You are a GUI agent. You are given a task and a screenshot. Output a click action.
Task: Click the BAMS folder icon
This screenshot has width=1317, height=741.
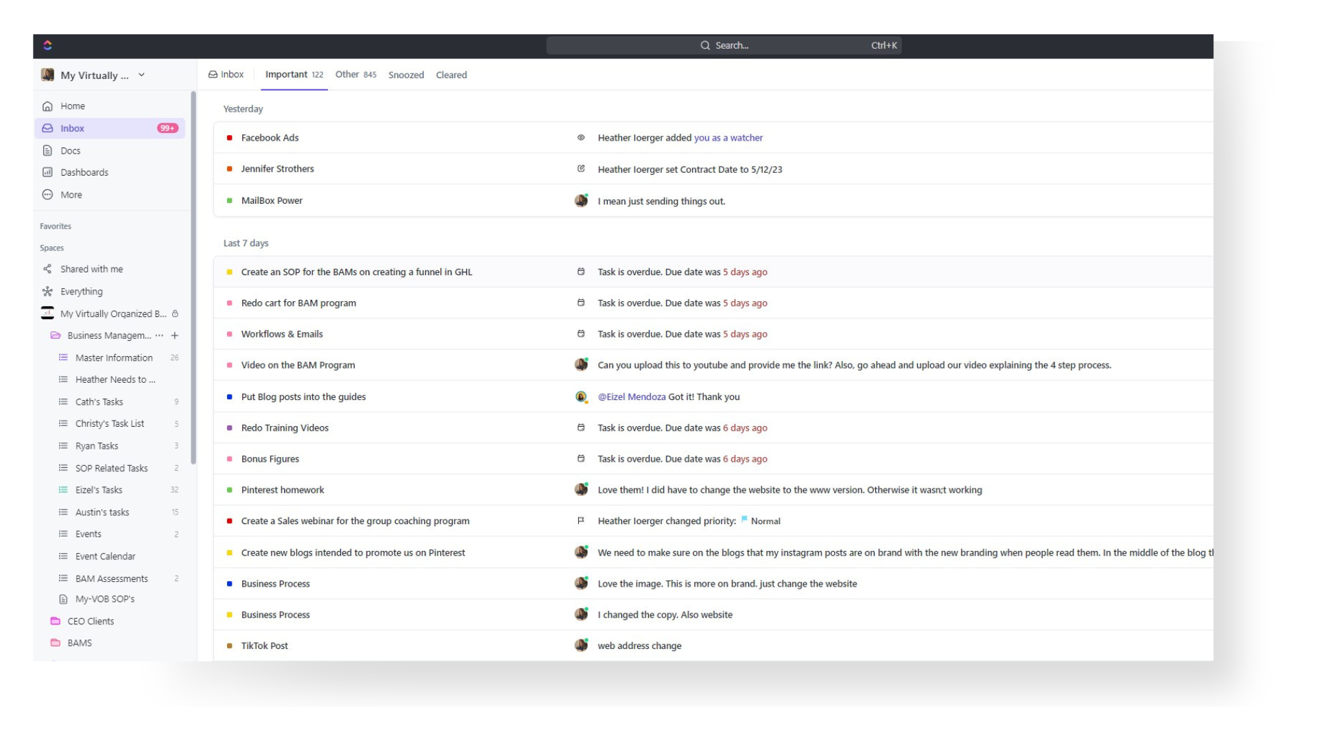[x=57, y=642]
